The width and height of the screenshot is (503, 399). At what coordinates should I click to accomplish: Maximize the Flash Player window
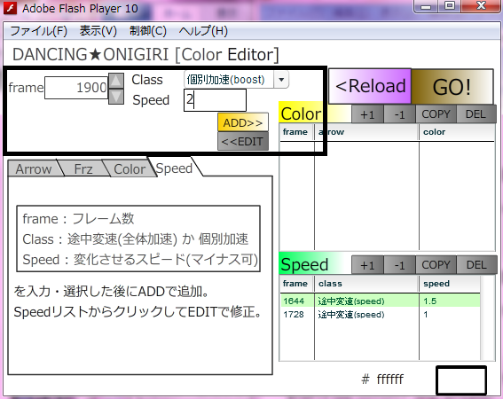(450, 6)
